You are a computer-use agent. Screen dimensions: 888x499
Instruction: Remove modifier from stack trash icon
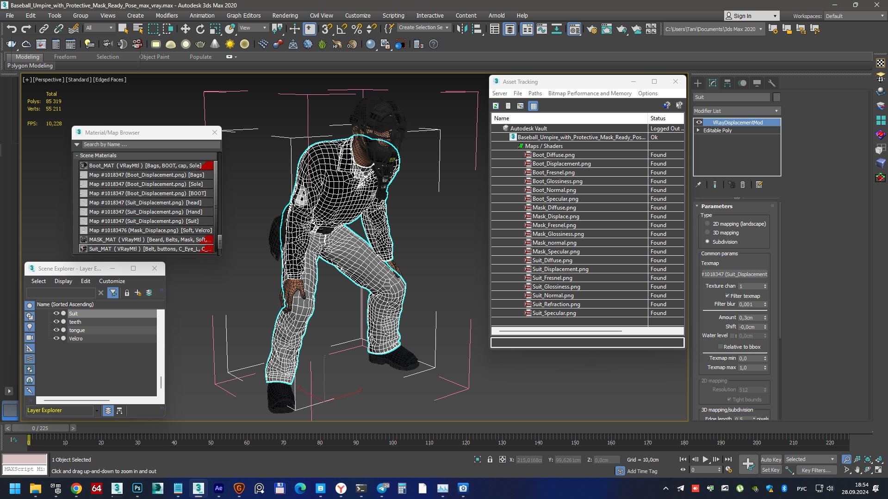[743, 185]
